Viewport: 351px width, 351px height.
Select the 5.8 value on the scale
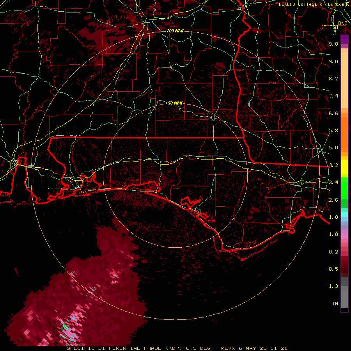tap(333, 131)
